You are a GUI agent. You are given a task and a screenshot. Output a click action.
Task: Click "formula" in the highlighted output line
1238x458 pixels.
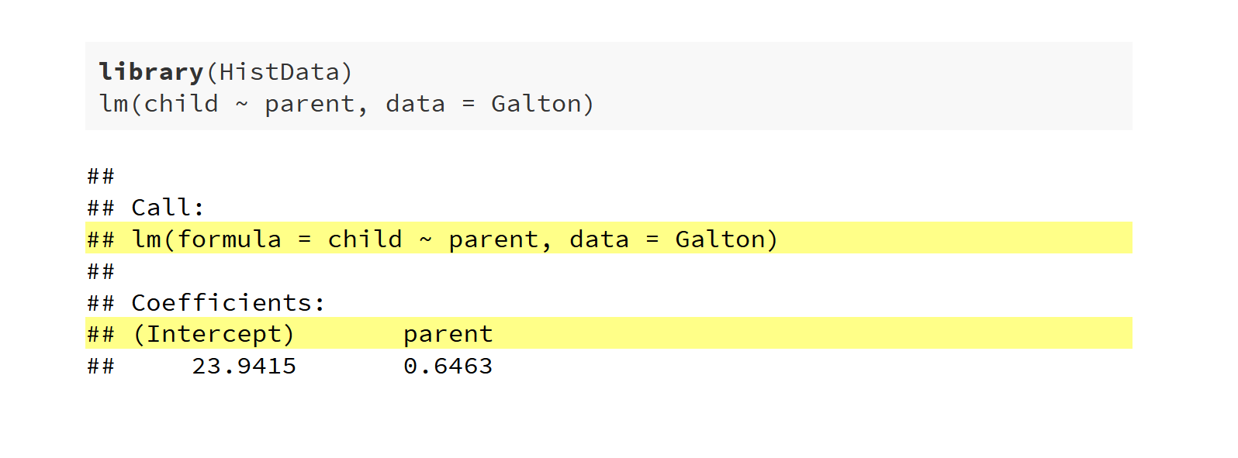pyautogui.click(x=229, y=239)
